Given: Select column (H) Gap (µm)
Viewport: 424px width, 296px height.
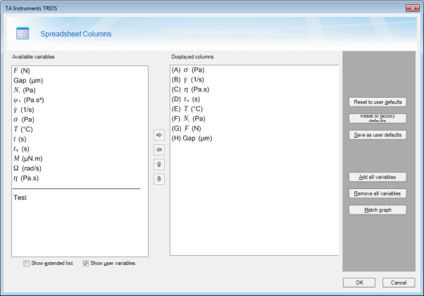Looking at the screenshot, I should tap(192, 138).
